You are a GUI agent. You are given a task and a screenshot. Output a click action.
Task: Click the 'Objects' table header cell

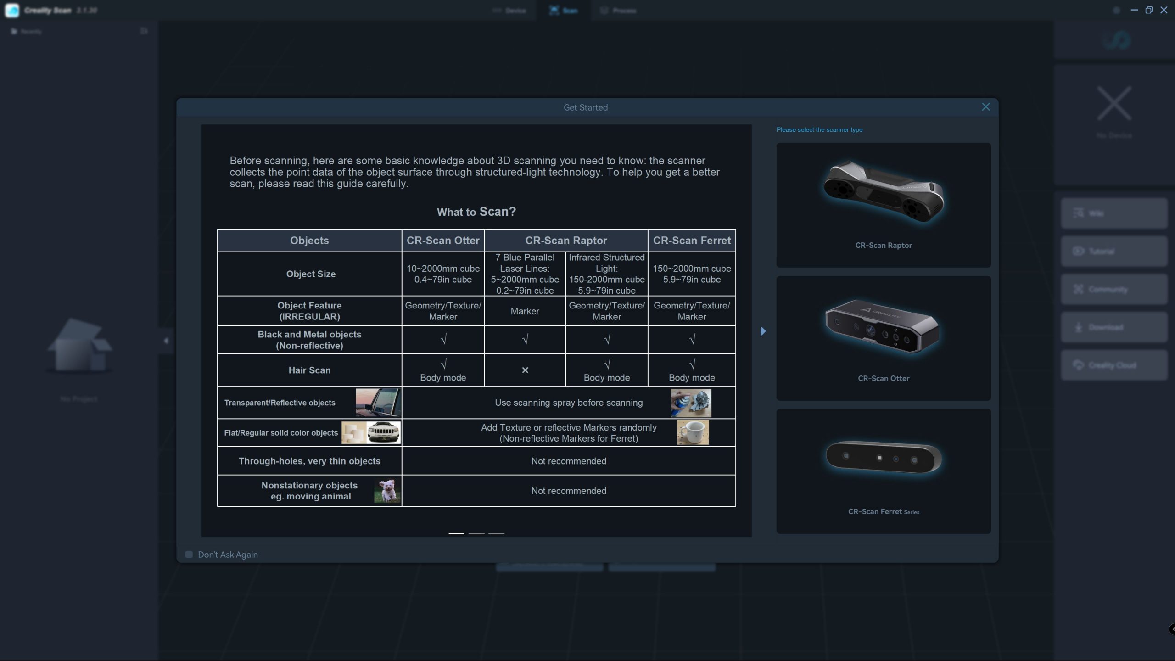tap(309, 241)
